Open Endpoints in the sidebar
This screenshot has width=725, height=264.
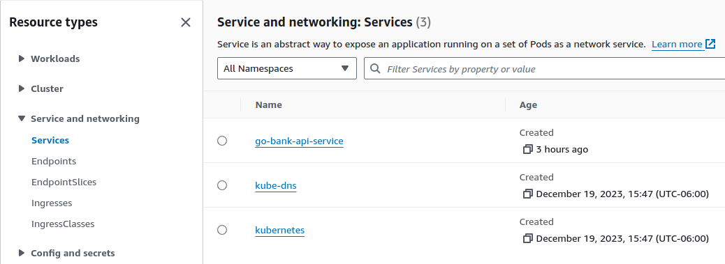point(54,162)
